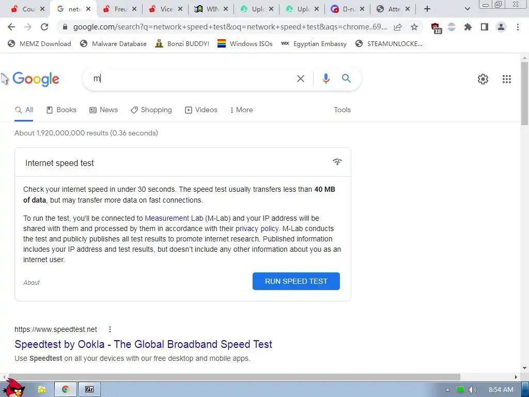Click the Google logo
Screen dimensions: 529x397
(36, 79)
